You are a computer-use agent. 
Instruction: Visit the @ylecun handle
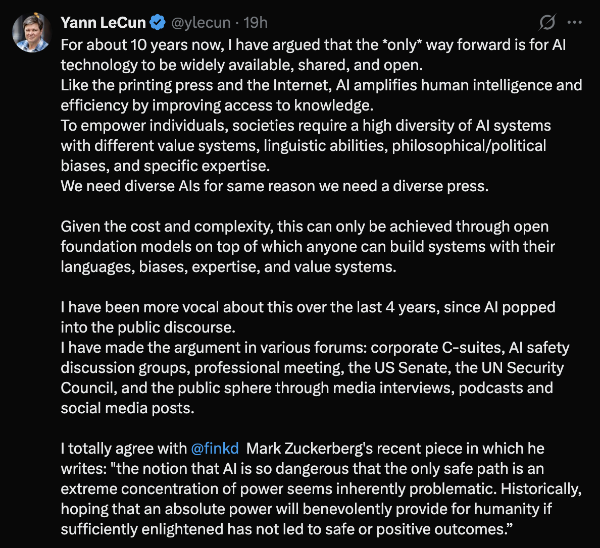[201, 23]
